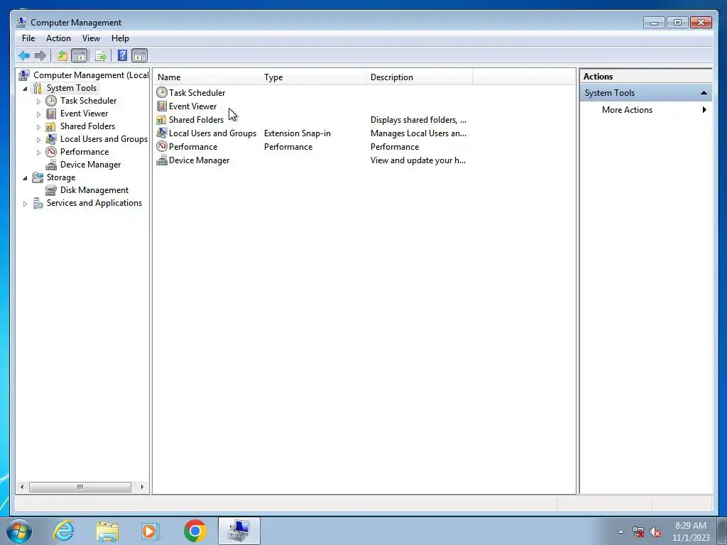The image size is (727, 545).
Task: Sort list by Description column header
Action: (x=420, y=77)
